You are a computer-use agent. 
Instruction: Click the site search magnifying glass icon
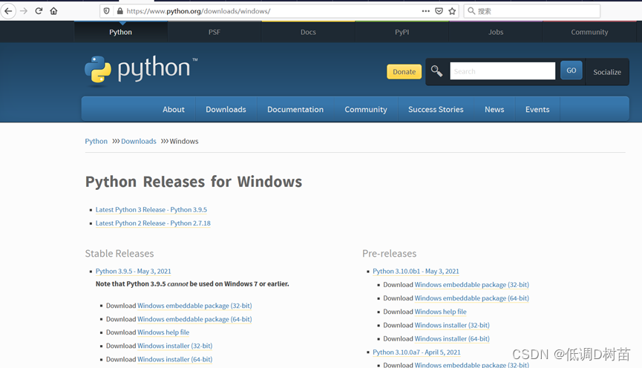436,71
